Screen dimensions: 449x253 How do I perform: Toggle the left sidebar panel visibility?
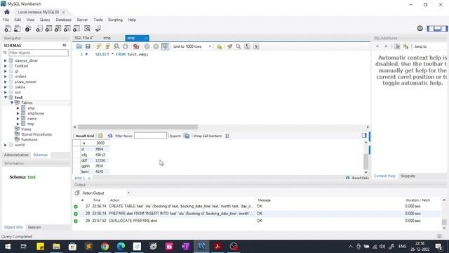430,28
